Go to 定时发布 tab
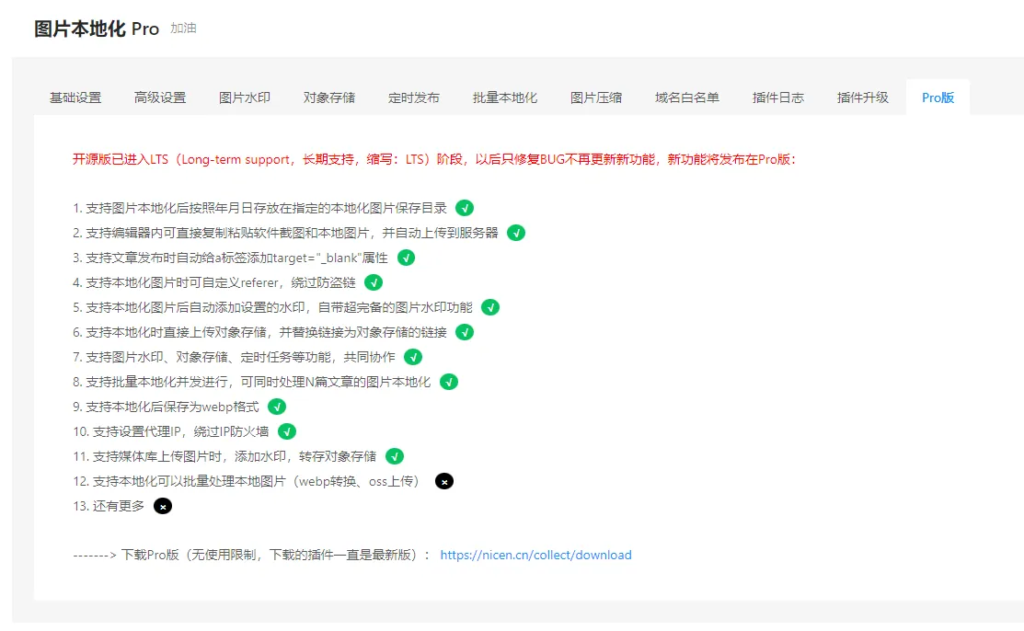The width and height of the screenshot is (1024, 631). pos(414,98)
